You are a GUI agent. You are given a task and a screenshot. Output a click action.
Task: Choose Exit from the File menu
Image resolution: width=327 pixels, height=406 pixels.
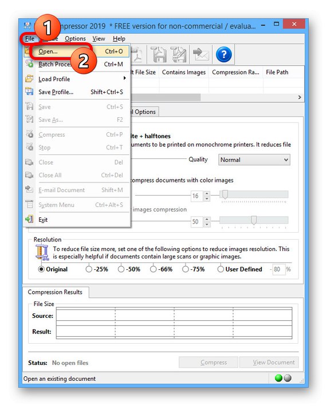[x=77, y=220]
